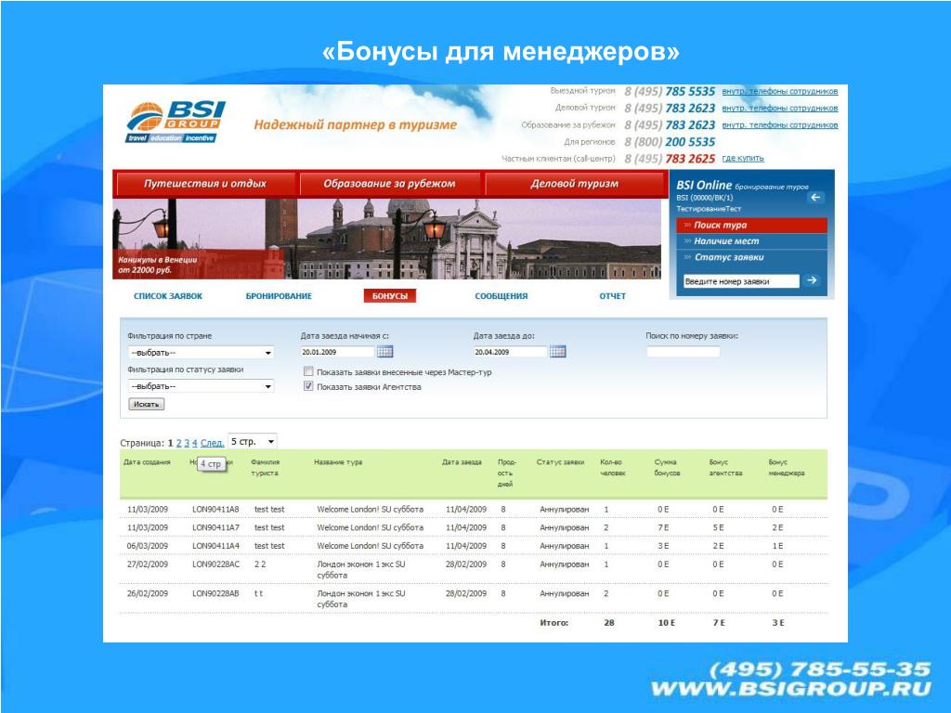Open Наличие мест in BSI Online
The height and width of the screenshot is (713, 951).
(751, 241)
